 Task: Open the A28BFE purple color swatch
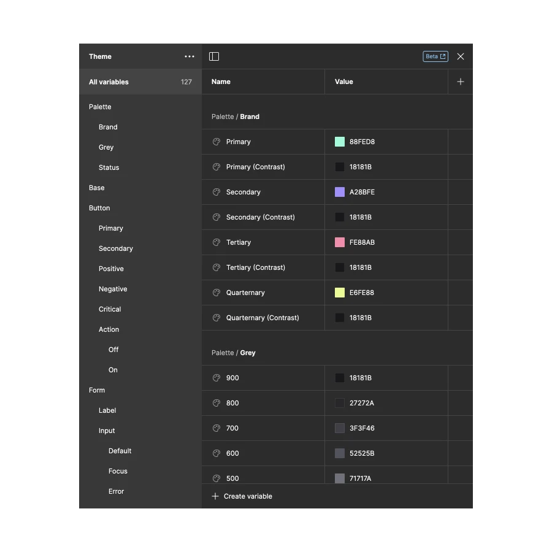(x=340, y=192)
